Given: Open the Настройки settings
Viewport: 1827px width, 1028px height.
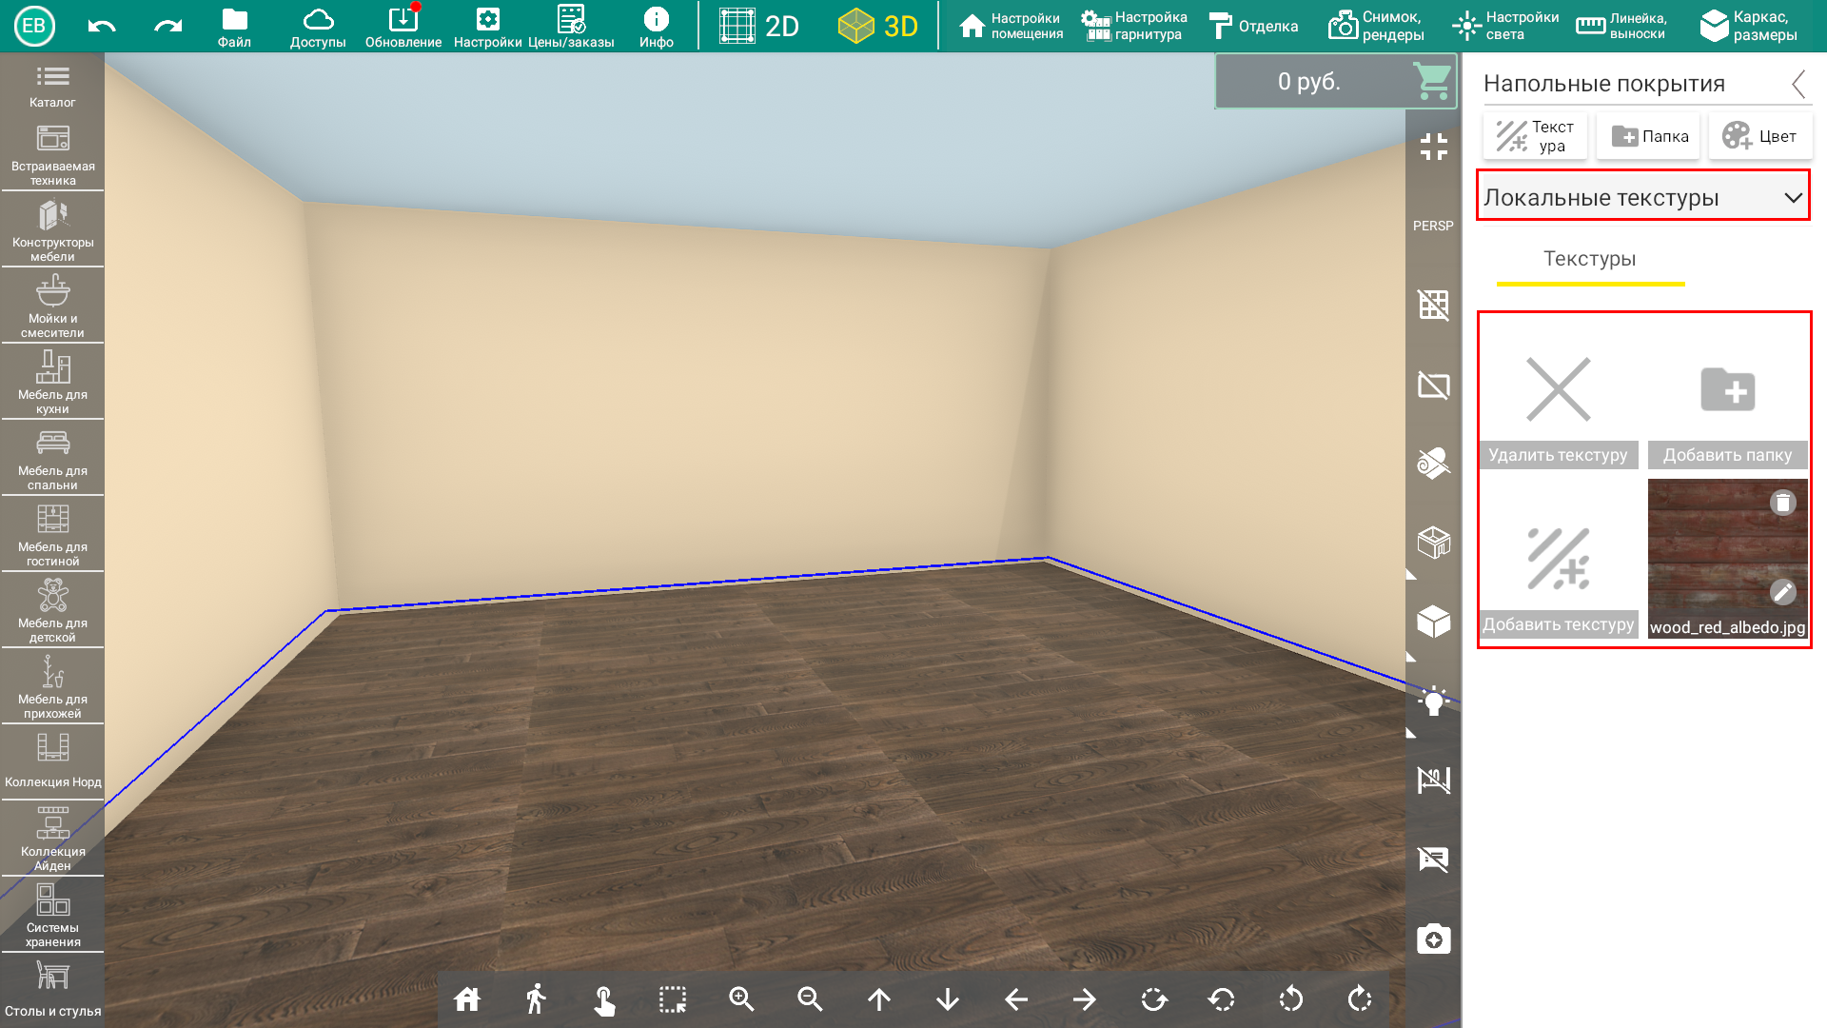Looking at the screenshot, I should click(487, 28).
